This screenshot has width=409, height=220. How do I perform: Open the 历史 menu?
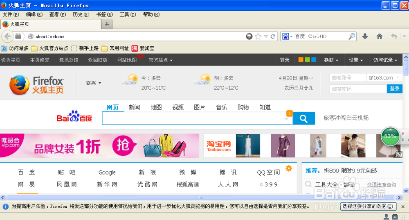coord(81,14)
